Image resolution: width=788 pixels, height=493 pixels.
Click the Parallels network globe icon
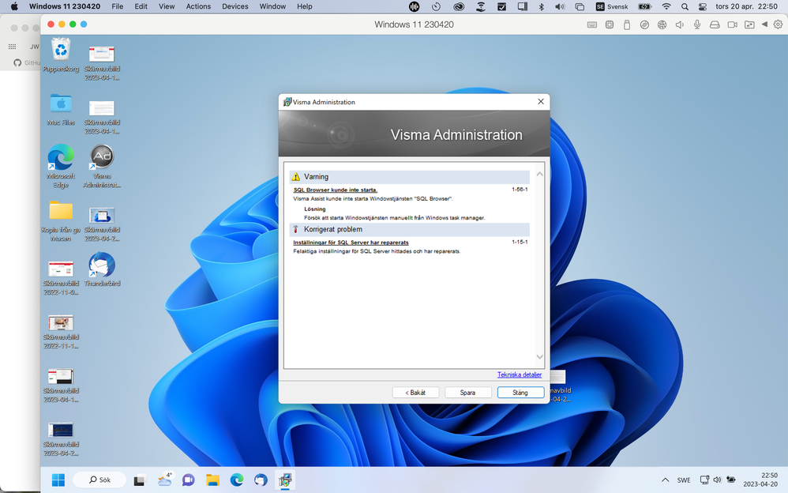click(x=662, y=24)
